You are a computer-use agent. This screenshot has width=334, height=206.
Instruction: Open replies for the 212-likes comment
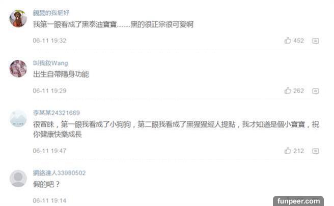tap(316, 151)
